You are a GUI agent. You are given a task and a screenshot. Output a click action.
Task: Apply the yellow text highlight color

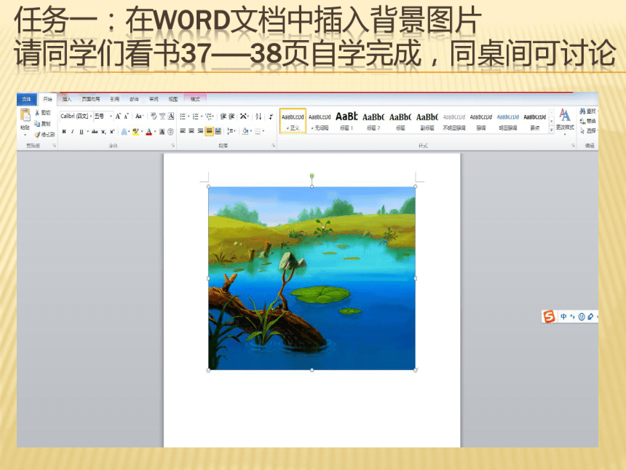coord(135,131)
